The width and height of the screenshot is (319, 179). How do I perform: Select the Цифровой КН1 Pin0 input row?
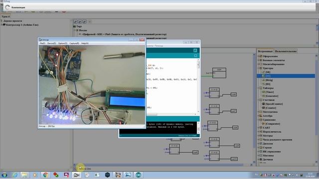[124, 34]
